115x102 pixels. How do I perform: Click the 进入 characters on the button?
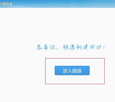tap(67, 71)
